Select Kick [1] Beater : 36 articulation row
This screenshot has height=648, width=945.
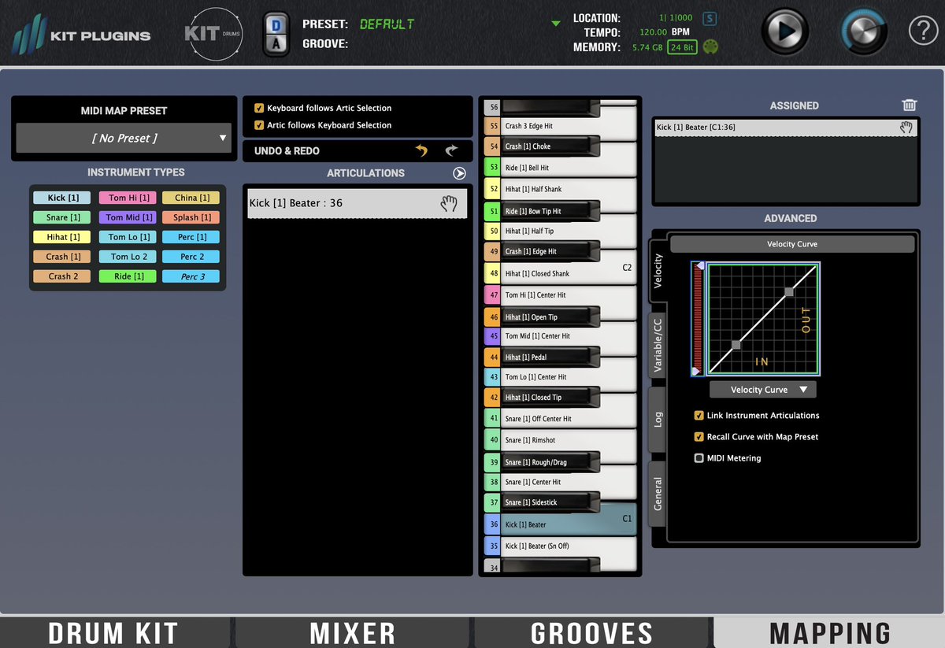357,203
